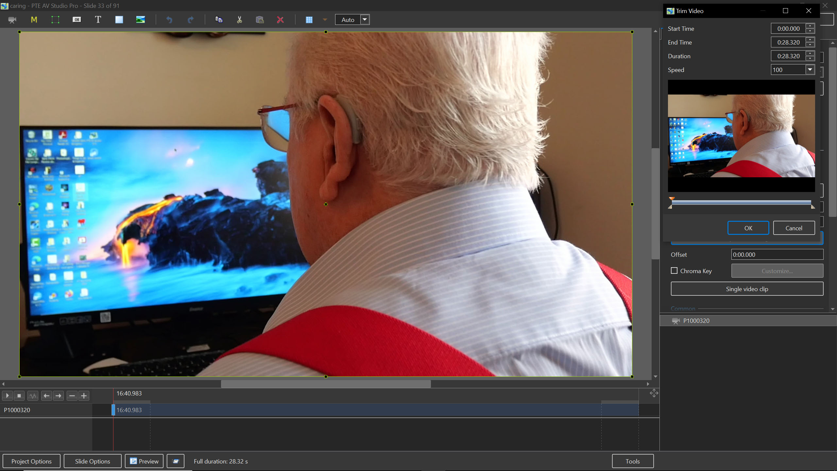
Task: Click the insert image toolbar icon
Action: tap(140, 20)
